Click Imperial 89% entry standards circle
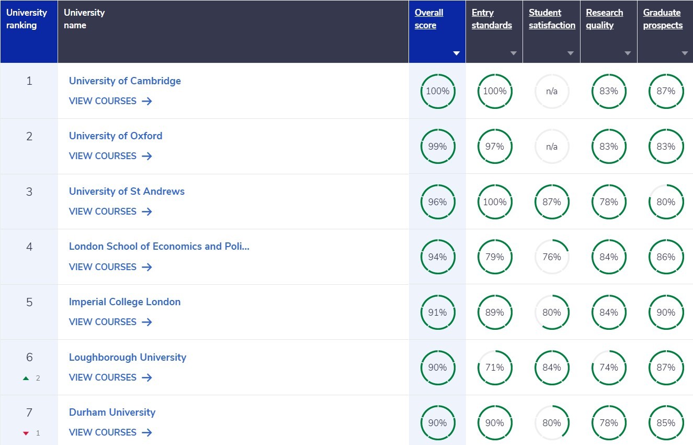 coord(495,313)
